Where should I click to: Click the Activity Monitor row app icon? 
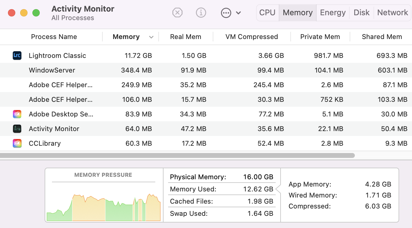[17, 129]
